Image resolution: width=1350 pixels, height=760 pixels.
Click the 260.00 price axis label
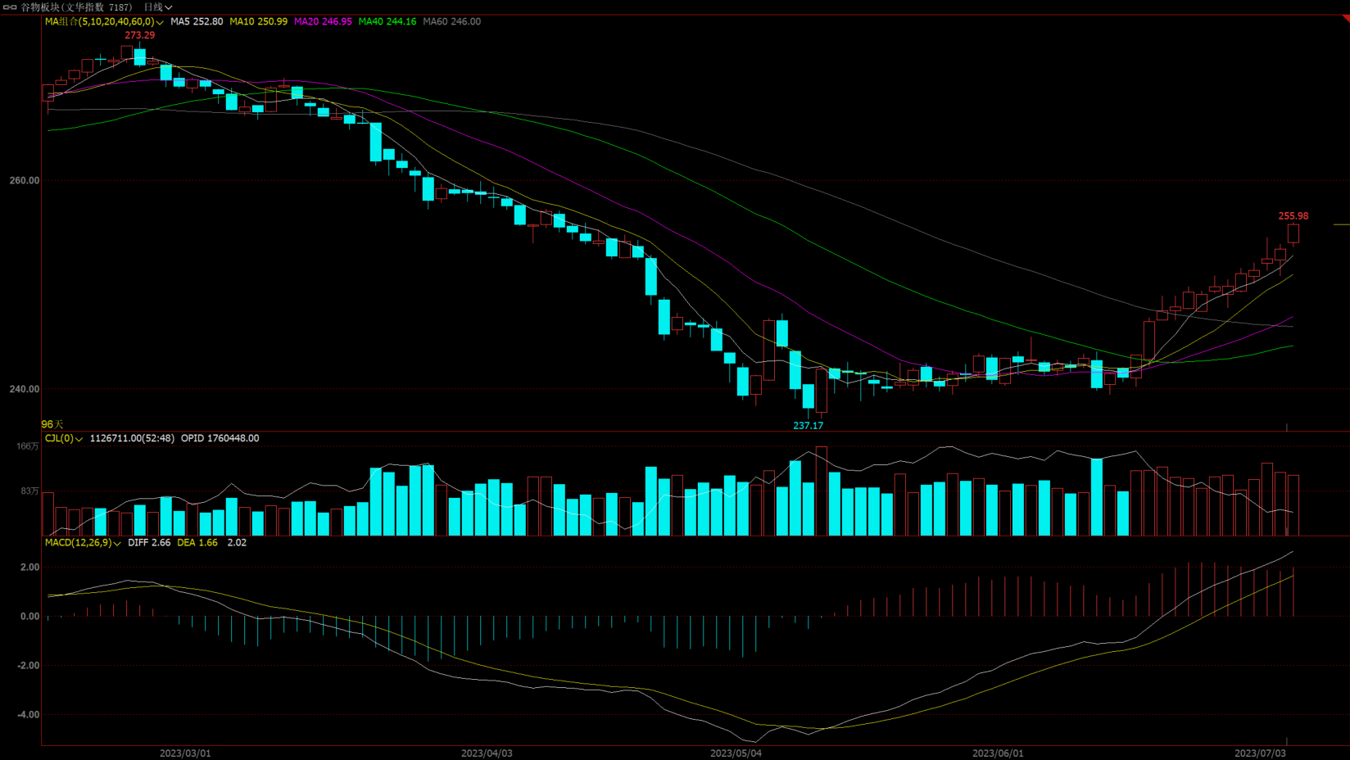pos(25,180)
